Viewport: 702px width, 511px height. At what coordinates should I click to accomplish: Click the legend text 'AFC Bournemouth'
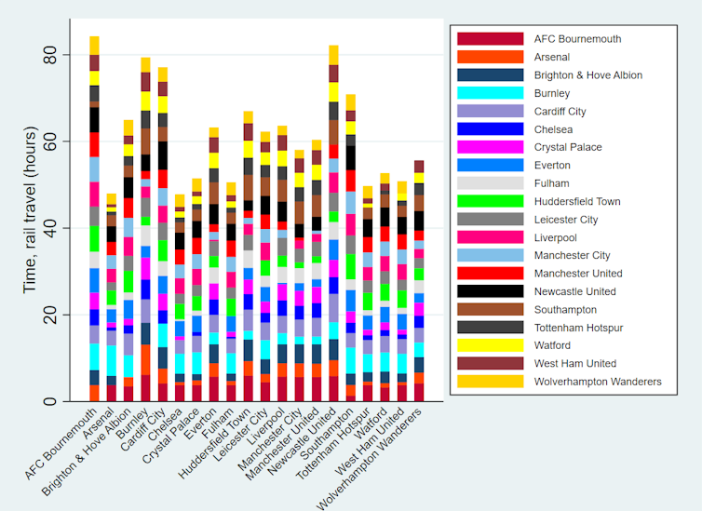tap(577, 39)
